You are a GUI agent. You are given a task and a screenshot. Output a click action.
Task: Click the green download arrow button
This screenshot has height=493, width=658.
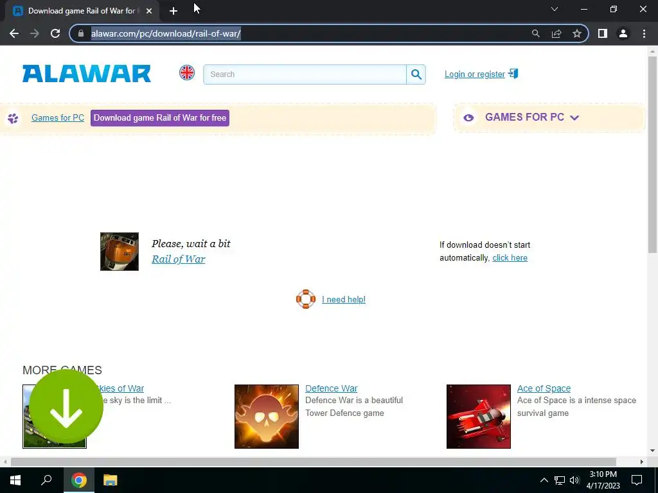pos(66,406)
